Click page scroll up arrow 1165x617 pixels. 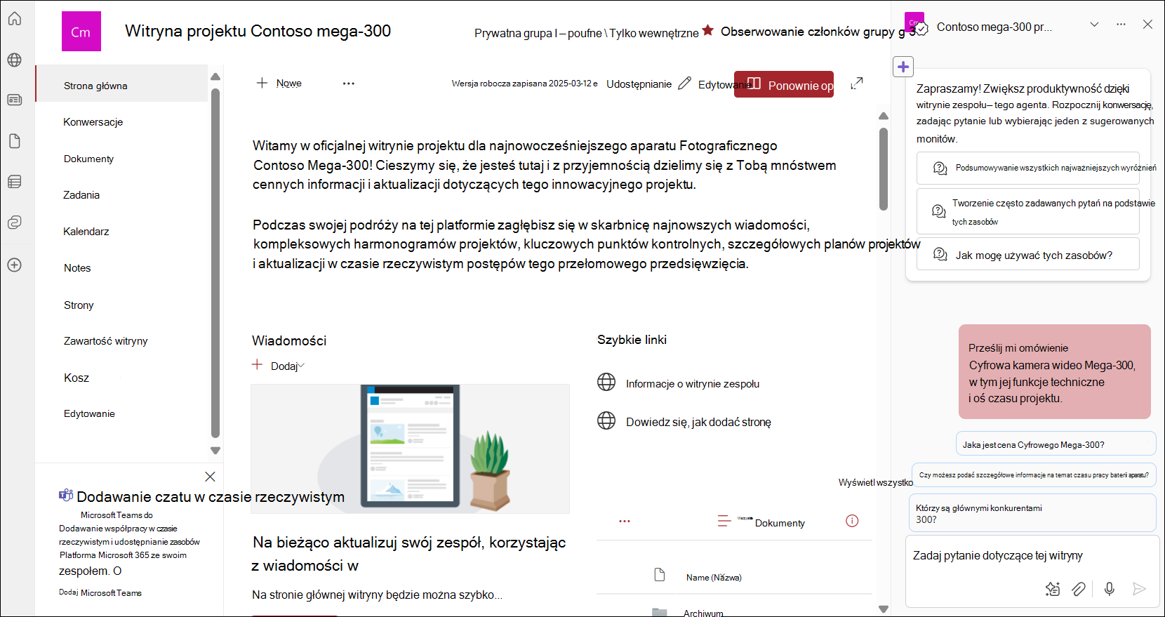(x=884, y=116)
